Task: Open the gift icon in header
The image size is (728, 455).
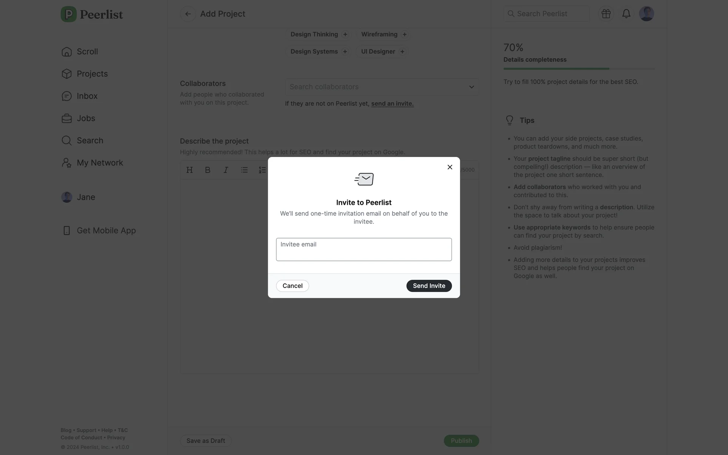Action: tap(606, 14)
